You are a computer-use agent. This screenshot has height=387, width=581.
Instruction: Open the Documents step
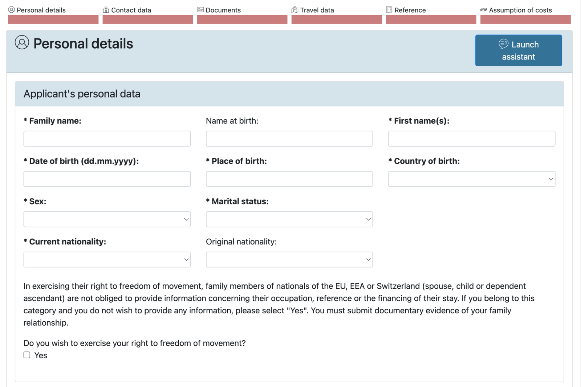point(223,10)
